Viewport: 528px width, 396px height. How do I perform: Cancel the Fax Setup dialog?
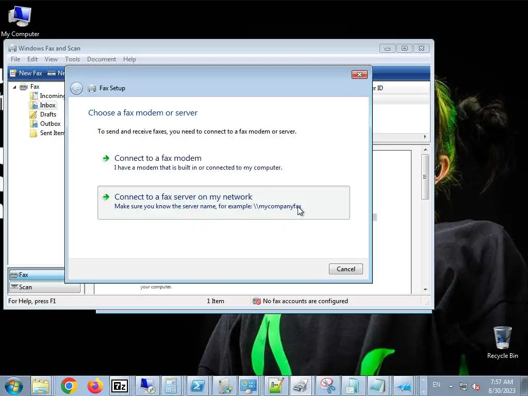click(345, 269)
